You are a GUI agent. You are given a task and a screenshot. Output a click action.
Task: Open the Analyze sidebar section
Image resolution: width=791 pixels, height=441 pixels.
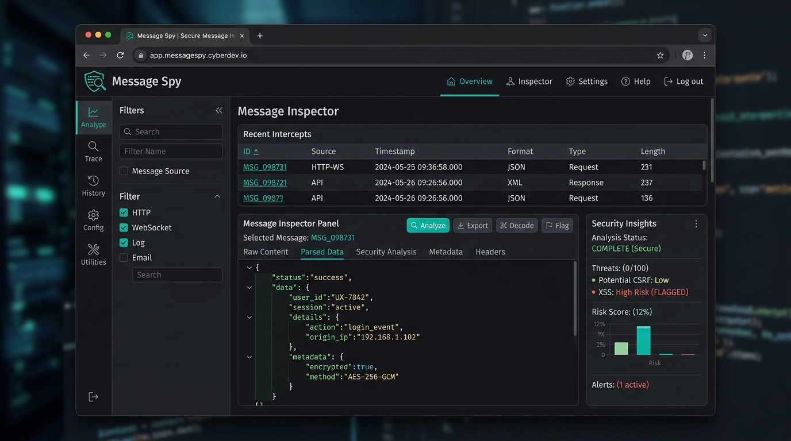pos(94,117)
